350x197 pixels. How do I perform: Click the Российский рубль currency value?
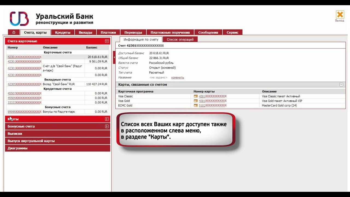coord(161,63)
